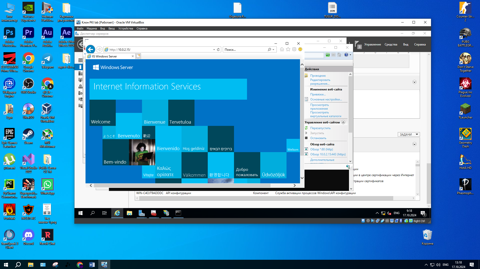Viewport: 480px width, 269px height.
Task: Open the red toolbox app on VM taskbar
Action: point(154,213)
